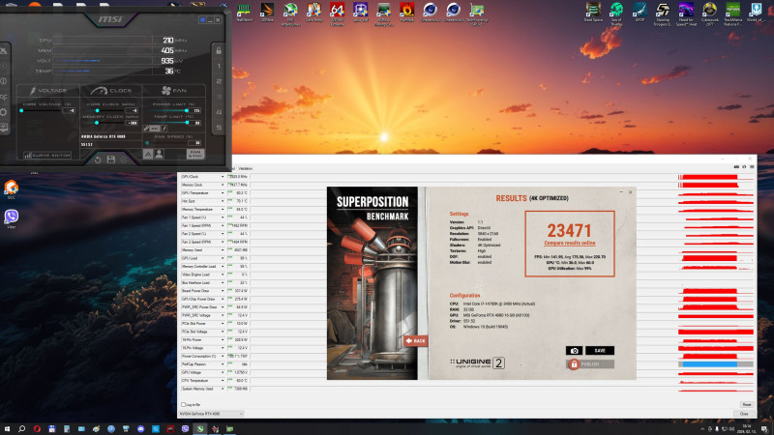Image resolution: width=774 pixels, height=435 pixels.
Task: Open the Viber desktop shortcut
Action: click(11, 218)
